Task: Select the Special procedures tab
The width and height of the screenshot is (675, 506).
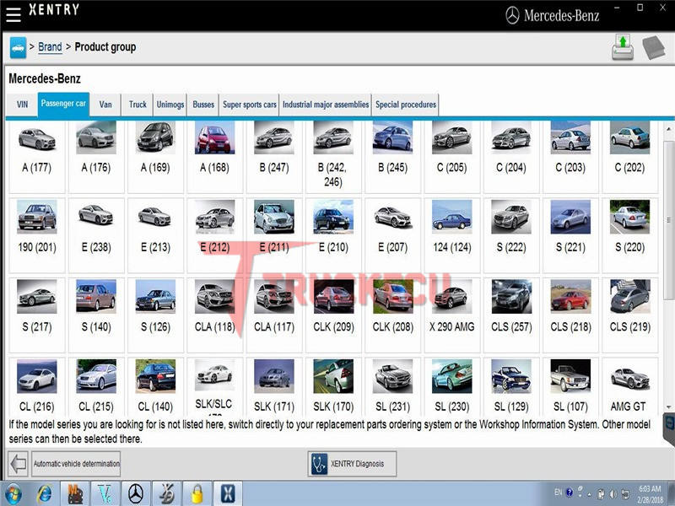Action: point(406,105)
